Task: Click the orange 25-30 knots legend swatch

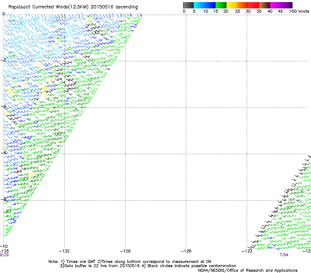Action: 243,5
